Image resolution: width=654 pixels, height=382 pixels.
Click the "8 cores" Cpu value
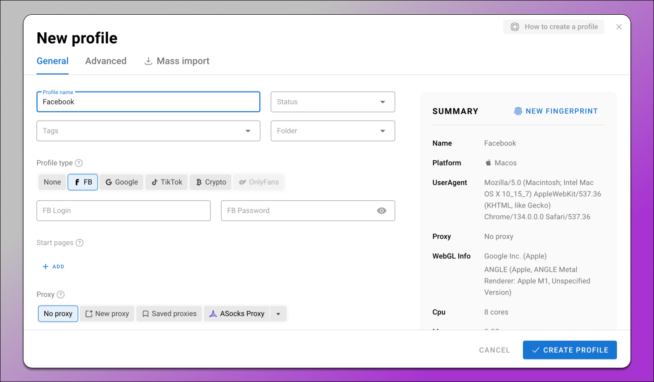click(496, 312)
